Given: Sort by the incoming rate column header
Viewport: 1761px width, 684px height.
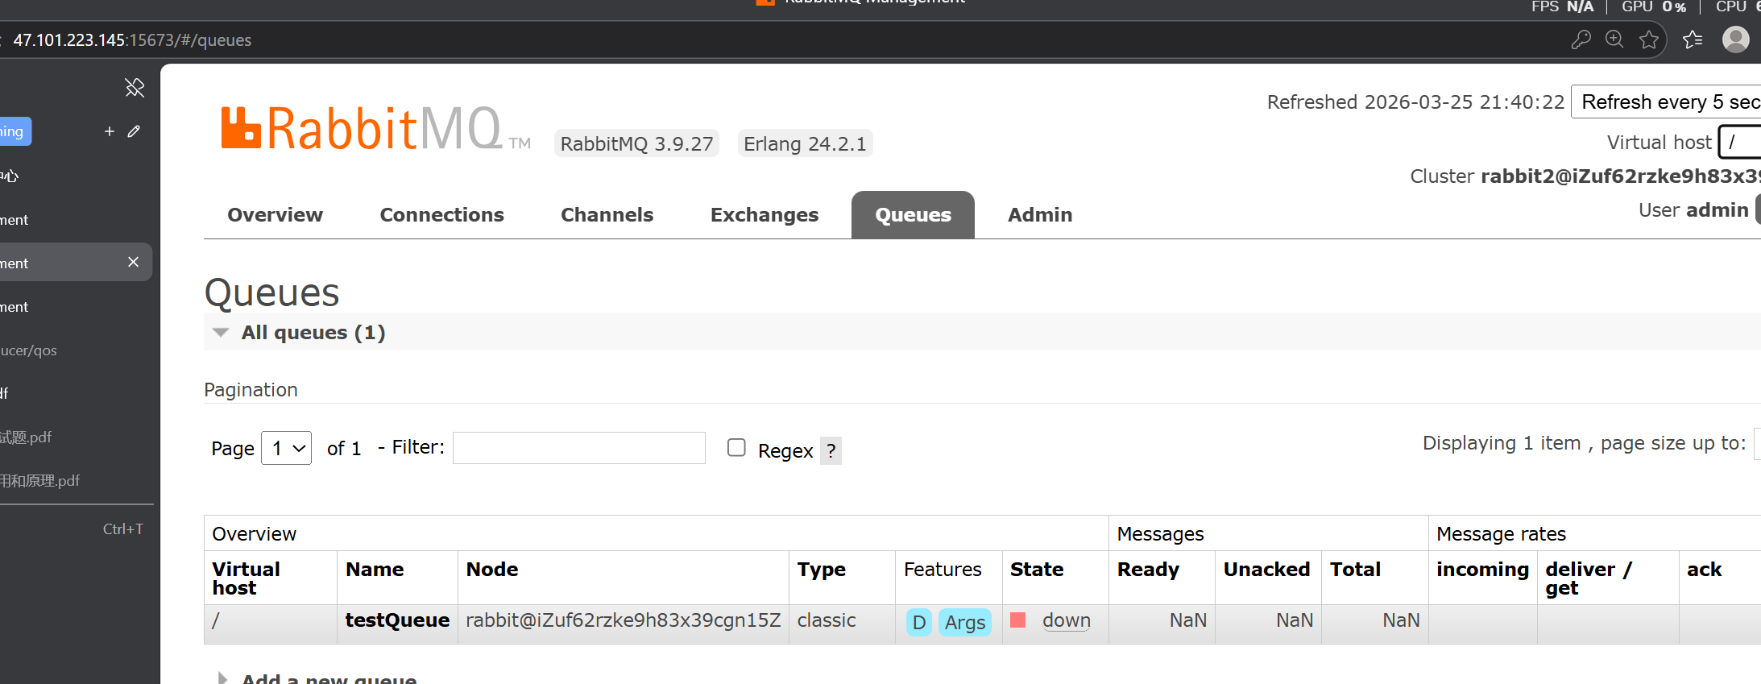Looking at the screenshot, I should pyautogui.click(x=1482, y=570).
